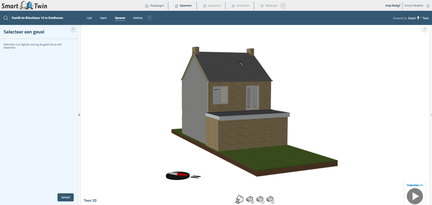This screenshot has height=205, width=432.
Task: Switch to the Kaart tab
Action: click(103, 18)
